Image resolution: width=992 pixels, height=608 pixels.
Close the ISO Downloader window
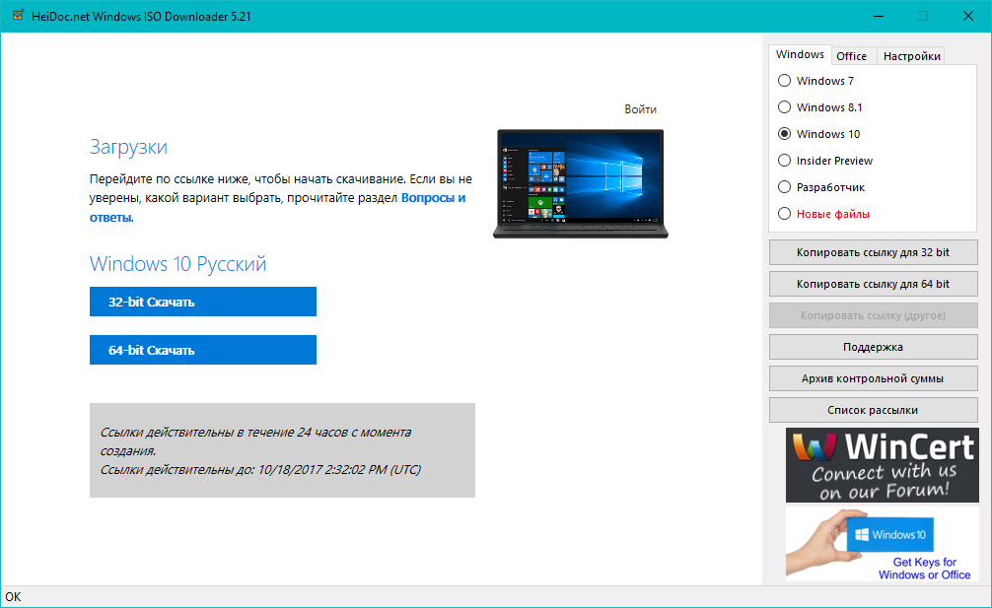click(x=968, y=16)
